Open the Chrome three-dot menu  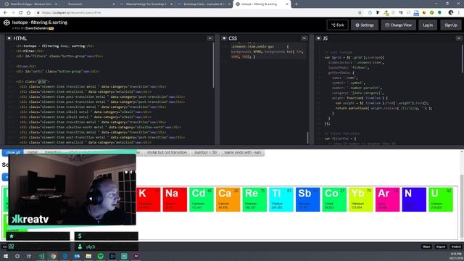point(459,13)
